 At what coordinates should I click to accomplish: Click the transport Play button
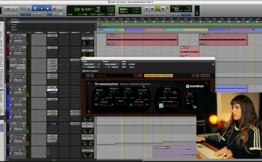click(x=157, y=9)
